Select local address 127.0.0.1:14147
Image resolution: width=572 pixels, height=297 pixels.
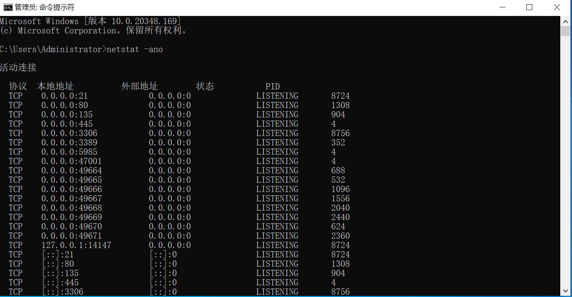click(x=76, y=245)
